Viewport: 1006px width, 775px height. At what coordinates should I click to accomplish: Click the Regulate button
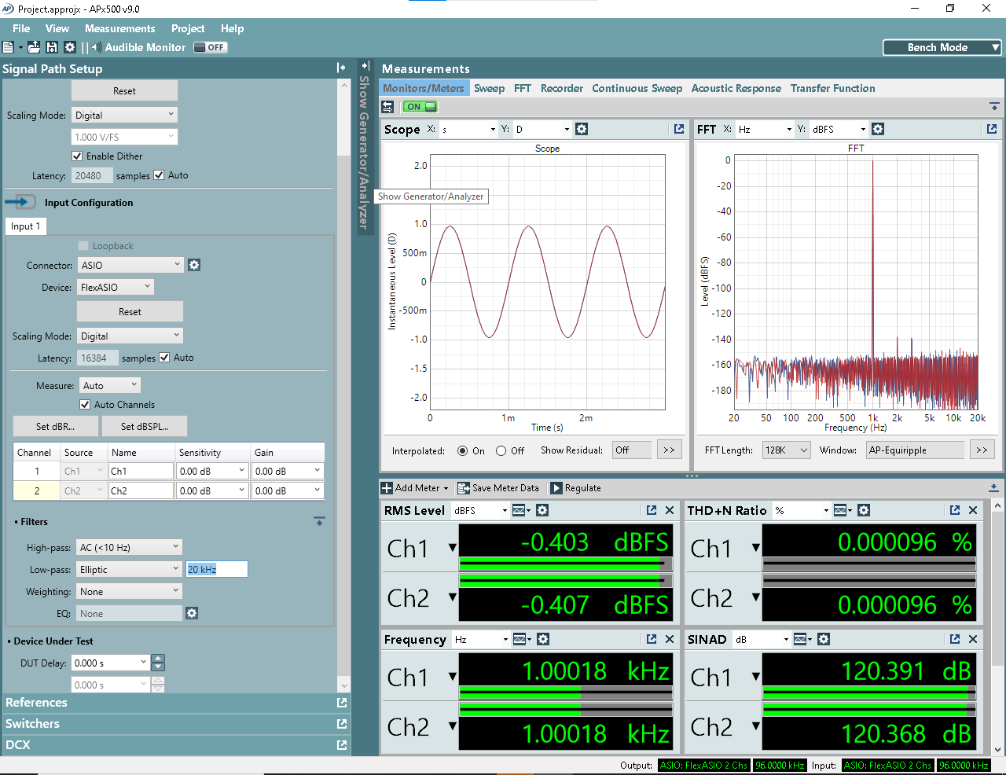(x=575, y=488)
